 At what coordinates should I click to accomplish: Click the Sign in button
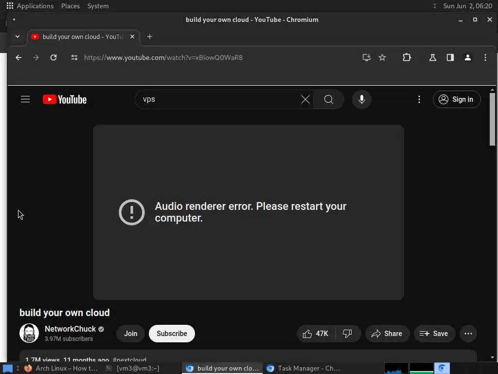[456, 99]
